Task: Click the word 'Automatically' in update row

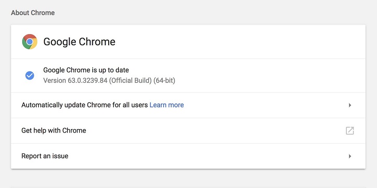Action: point(41,105)
